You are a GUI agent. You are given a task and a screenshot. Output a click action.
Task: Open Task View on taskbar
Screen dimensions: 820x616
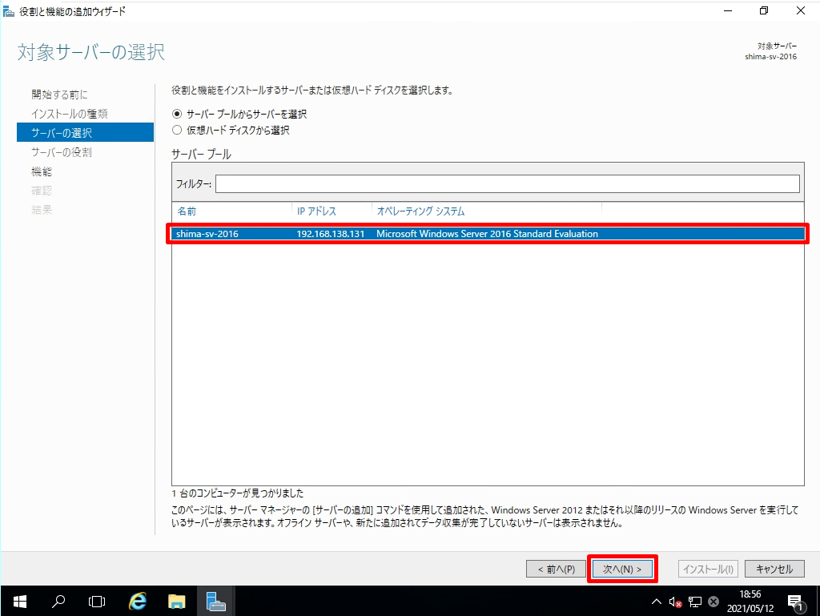97,602
